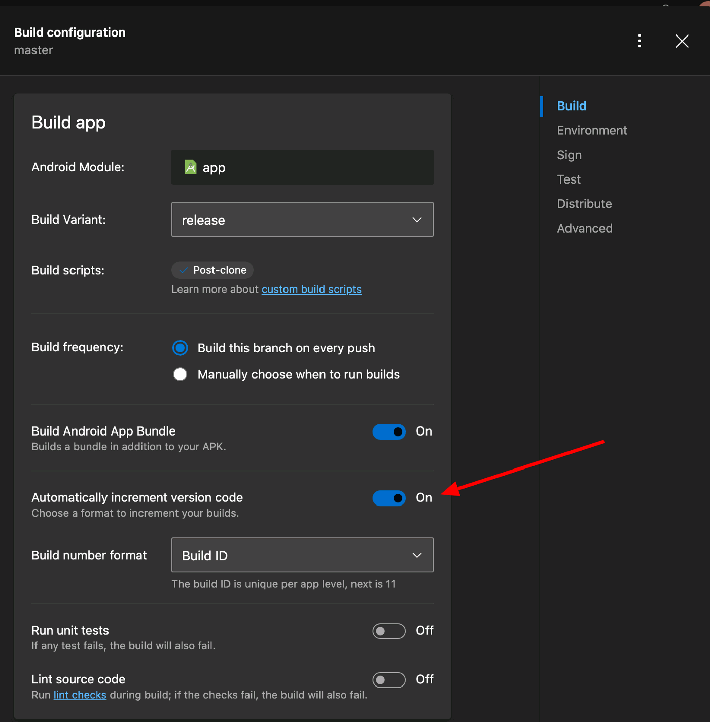The width and height of the screenshot is (710, 722).
Task: Select Manually choose when to run builds
Action: click(x=180, y=374)
